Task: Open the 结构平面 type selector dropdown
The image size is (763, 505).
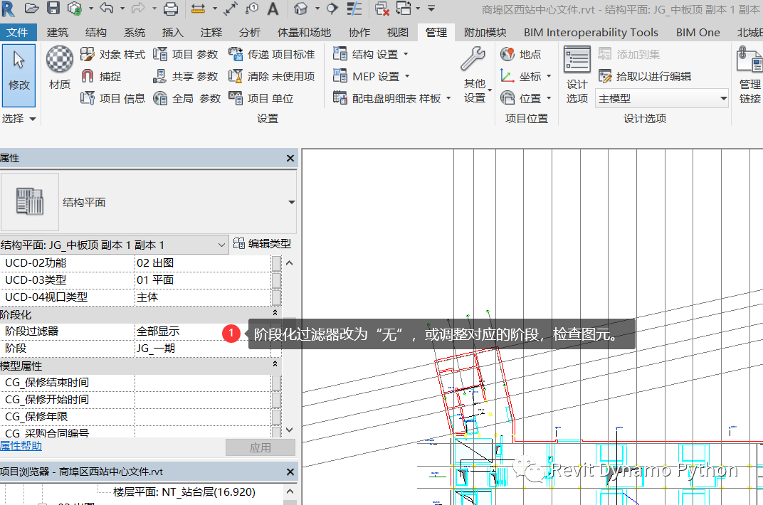Action: (292, 202)
